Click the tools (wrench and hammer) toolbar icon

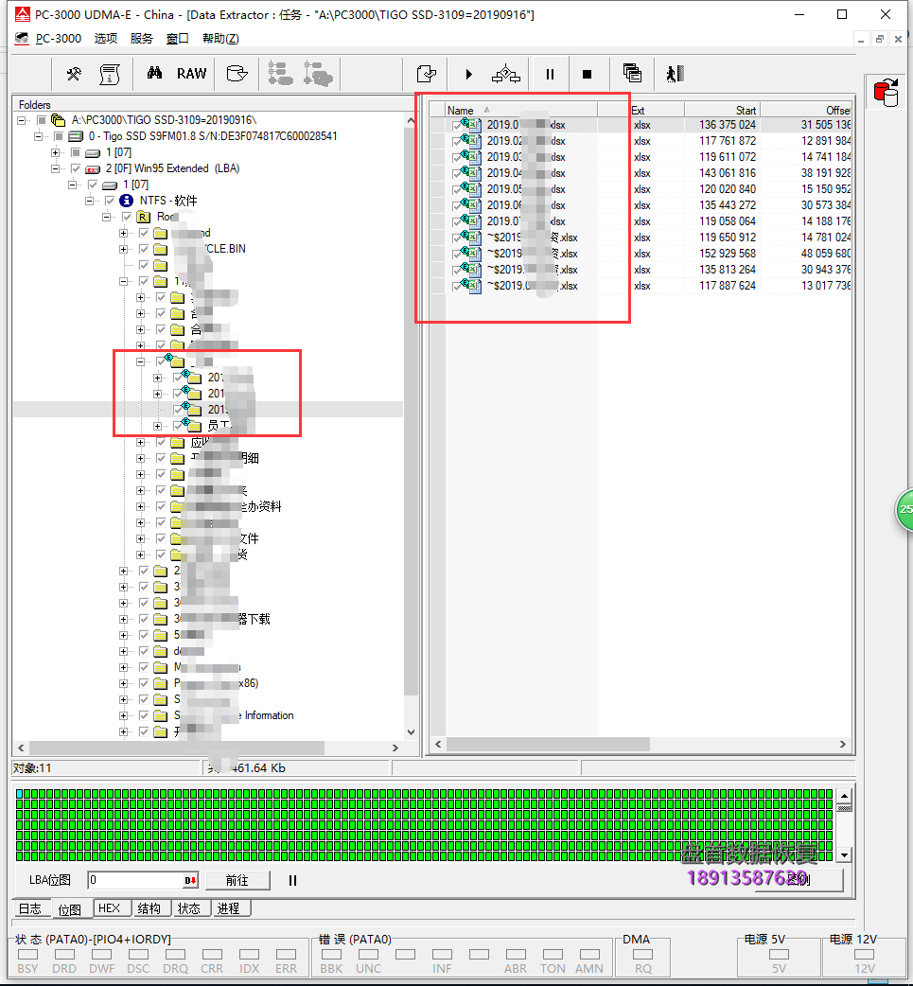pos(74,74)
